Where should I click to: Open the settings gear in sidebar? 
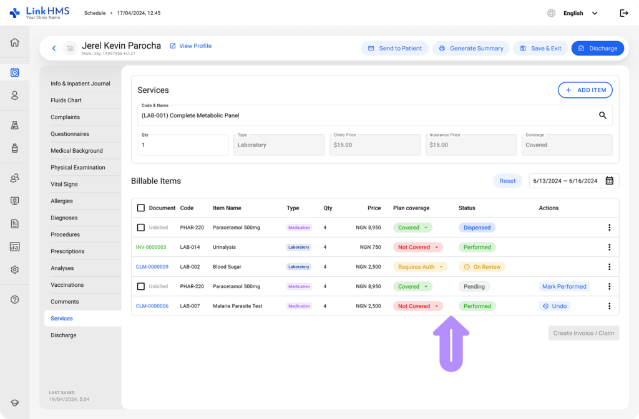[15, 269]
